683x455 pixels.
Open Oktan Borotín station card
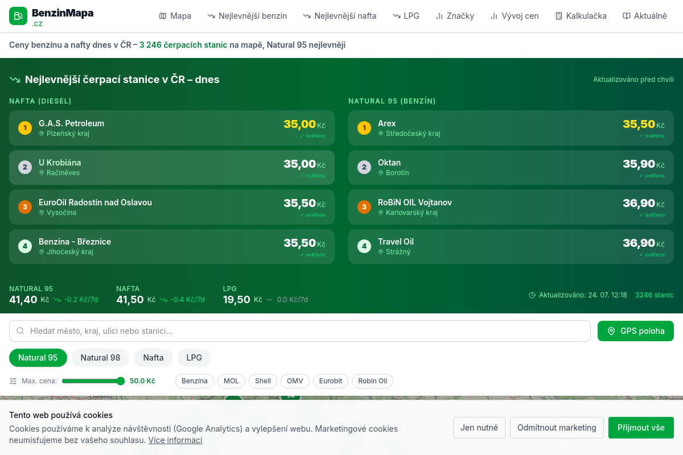511,167
